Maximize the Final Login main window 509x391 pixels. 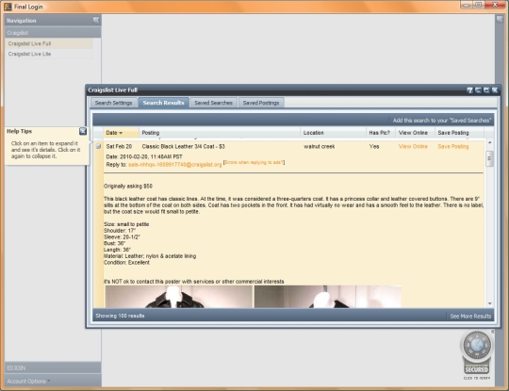click(478, 5)
